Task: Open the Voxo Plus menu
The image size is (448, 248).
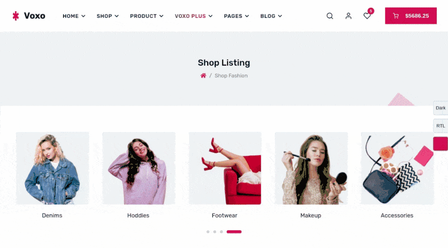Action: tap(194, 16)
